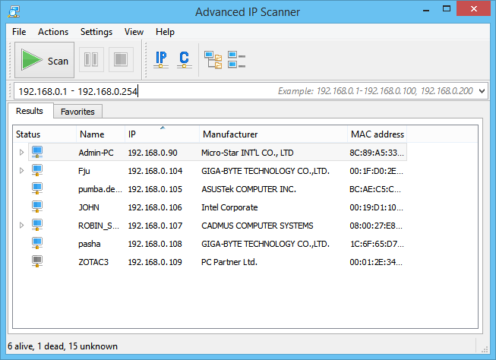Screen dimensions: 496x360
Task: Start the network scan with Scan button
Action: (44, 61)
